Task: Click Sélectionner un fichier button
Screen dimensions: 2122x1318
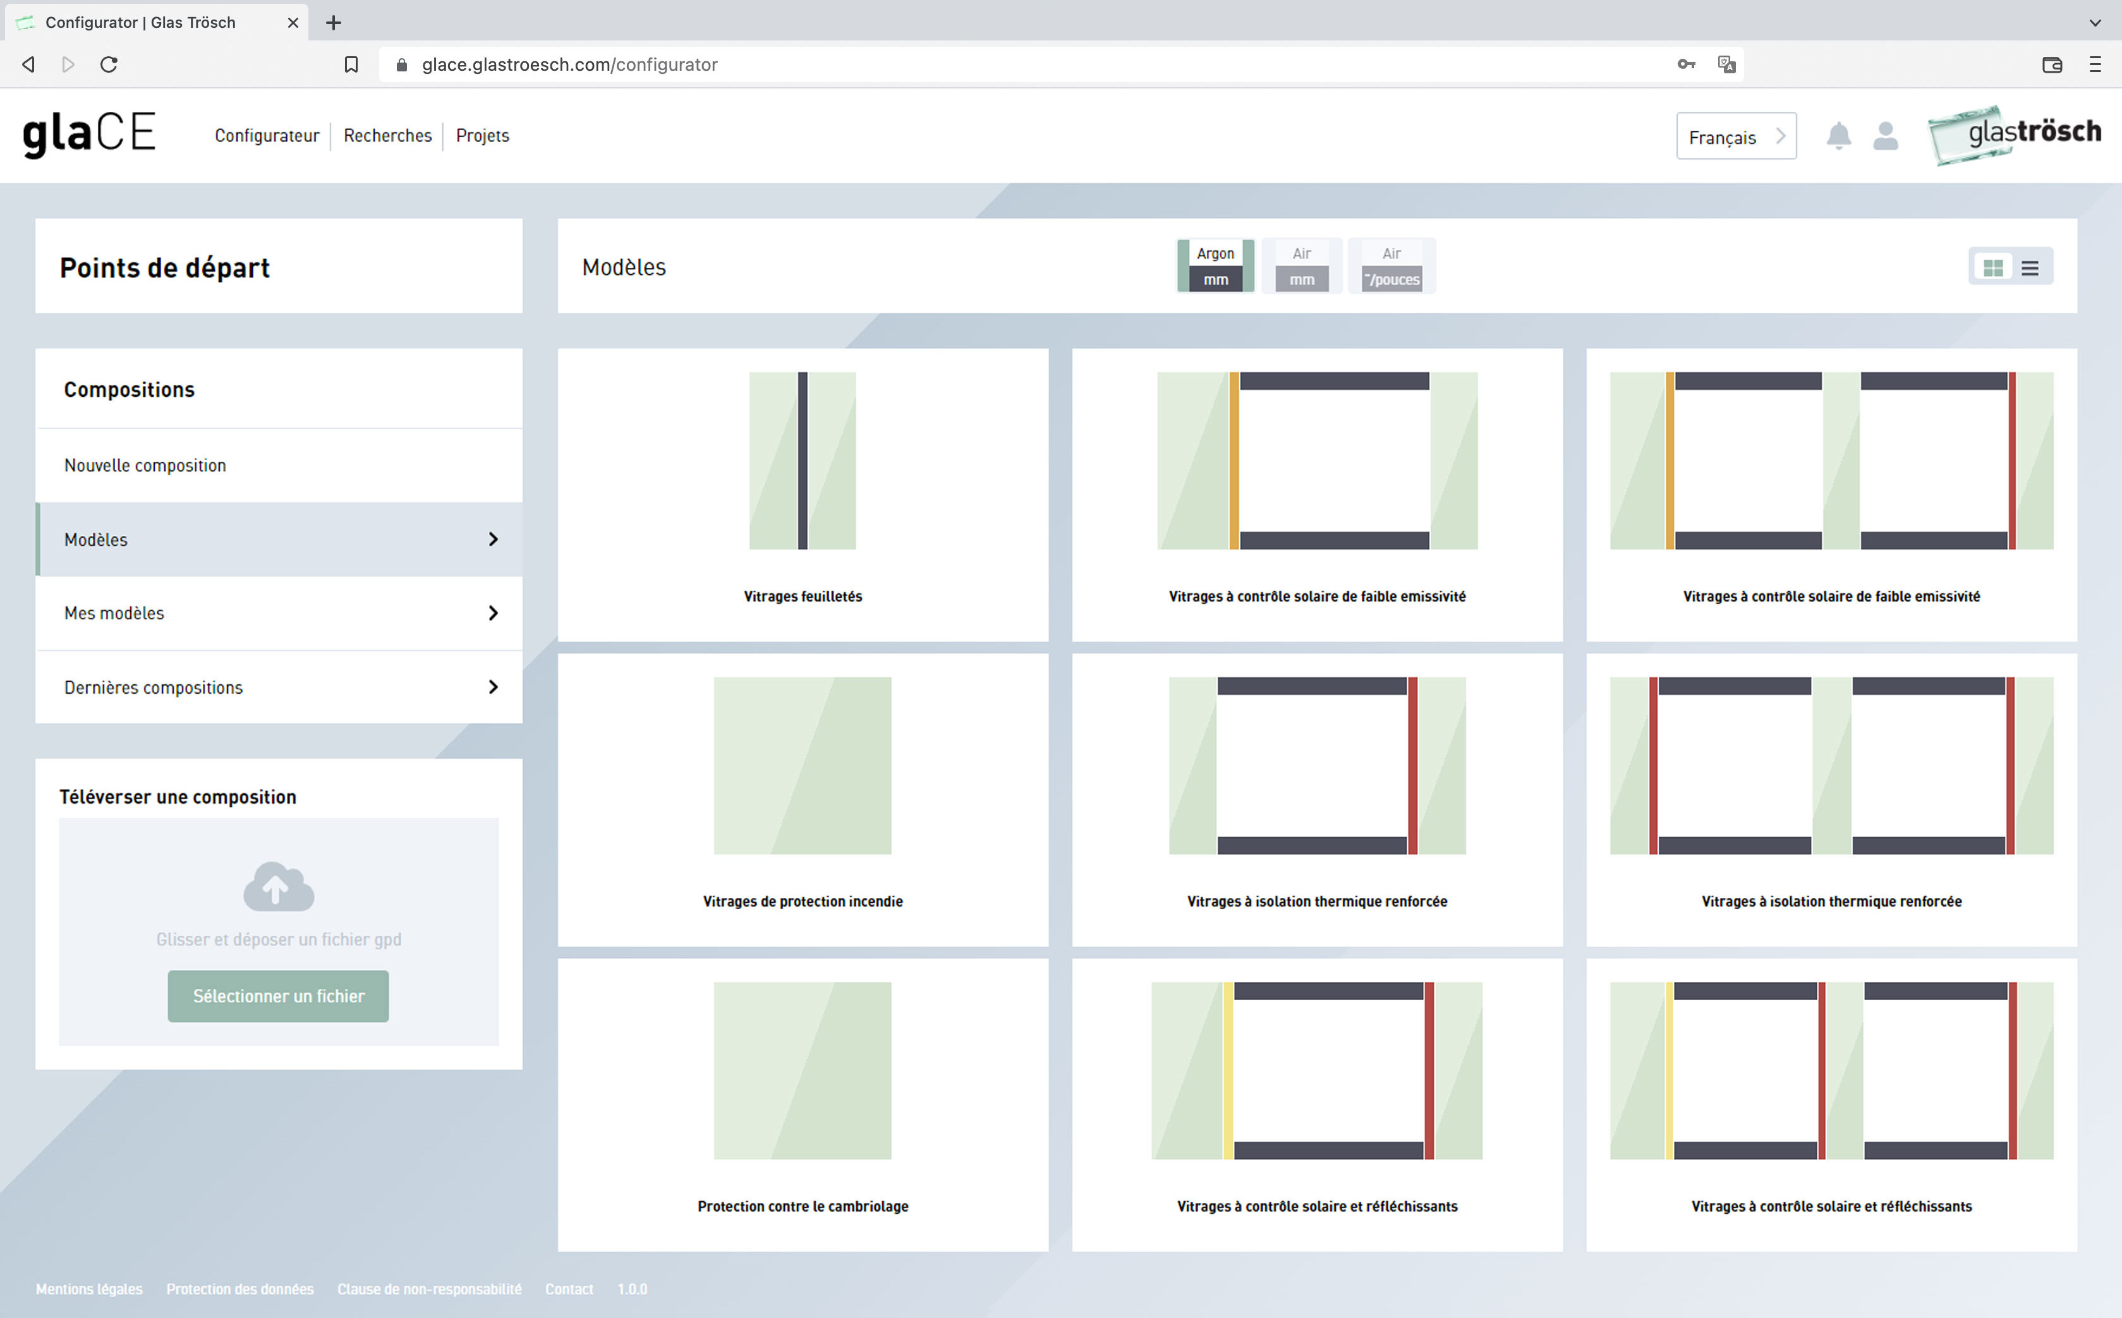Action: click(278, 996)
